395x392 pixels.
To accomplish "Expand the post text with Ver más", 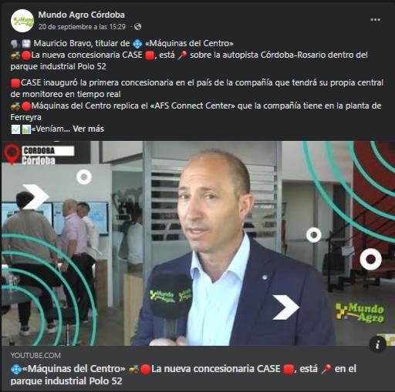I will (88, 129).
